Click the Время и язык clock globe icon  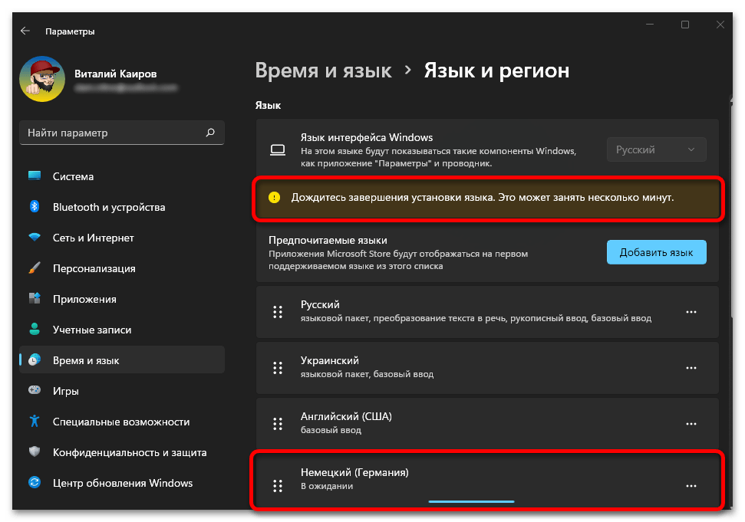(35, 360)
